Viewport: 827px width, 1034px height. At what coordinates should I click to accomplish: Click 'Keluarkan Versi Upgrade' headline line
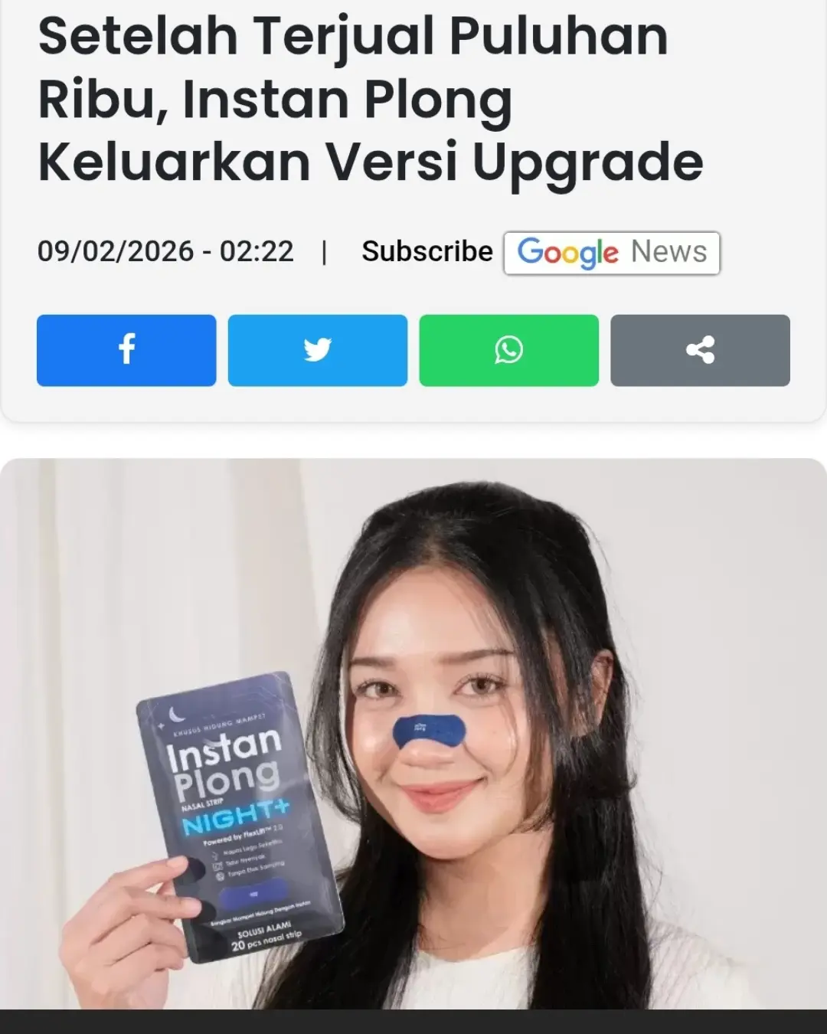tap(371, 162)
